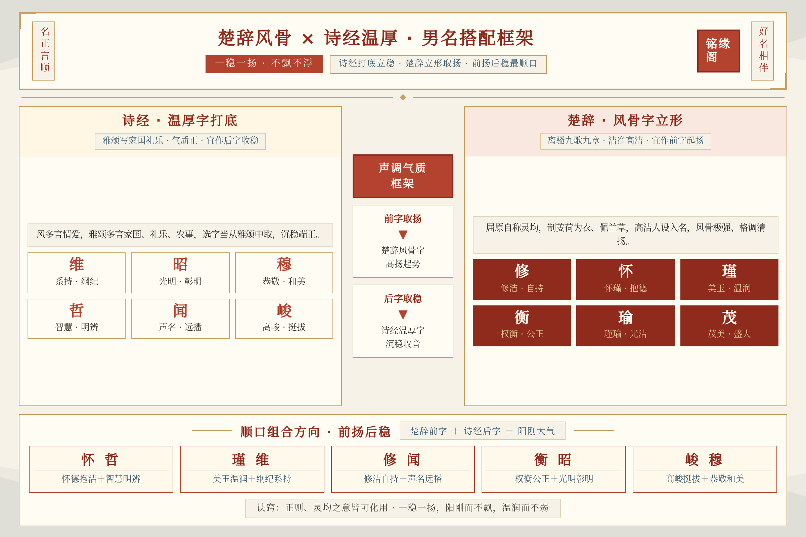The image size is (806, 537).
Task: Click the text 怀德抱洁+智慧明辨
Action: point(101,479)
